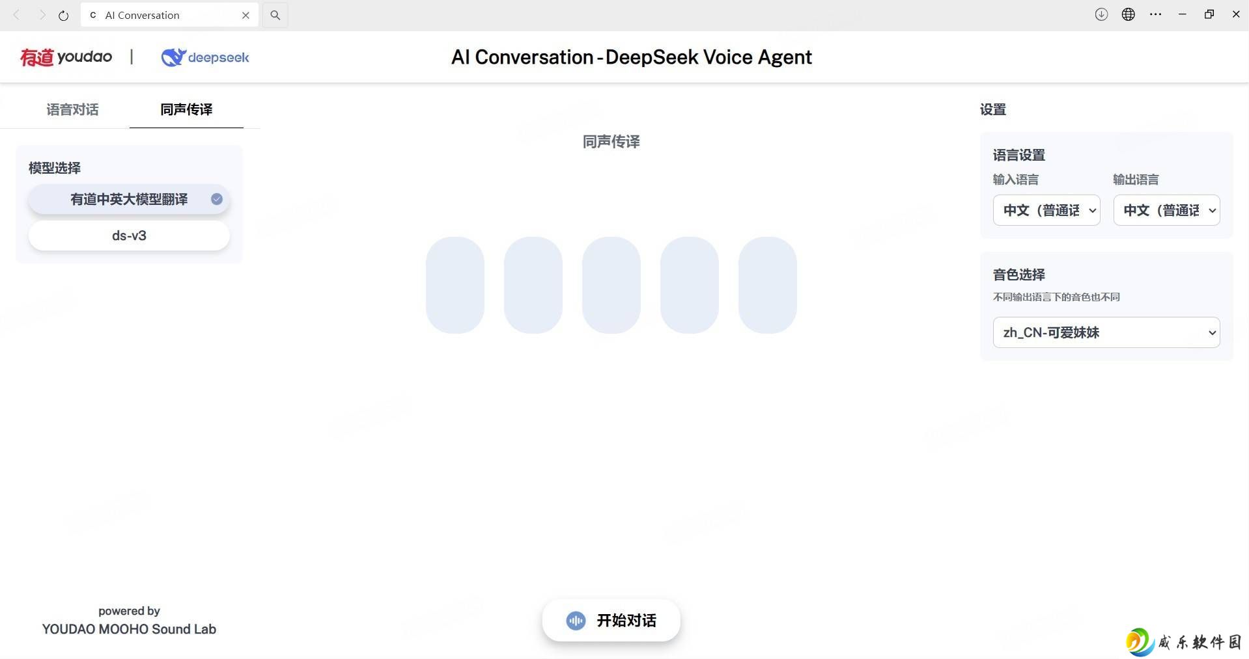The image size is (1249, 659).
Task: Open the zh_CN-可爱妹妹 voice dropdown
Action: pos(1106,332)
